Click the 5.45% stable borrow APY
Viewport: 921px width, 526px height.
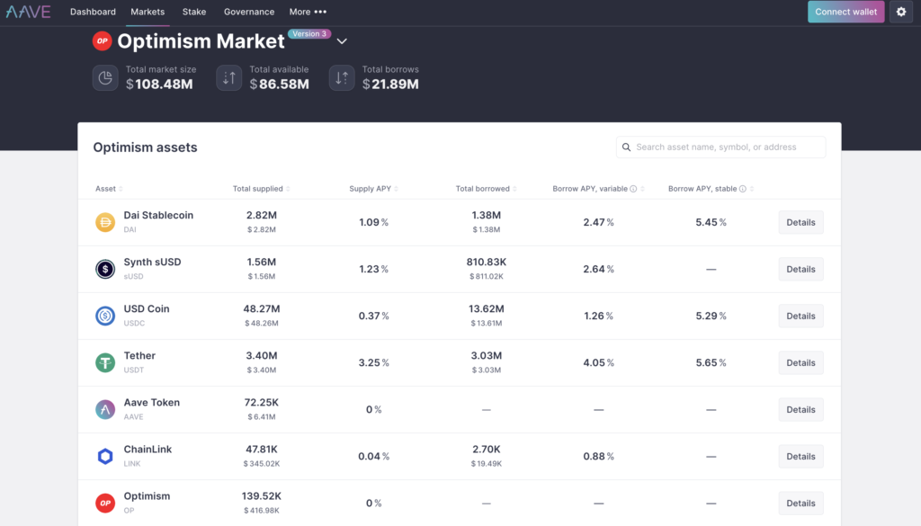click(x=711, y=222)
